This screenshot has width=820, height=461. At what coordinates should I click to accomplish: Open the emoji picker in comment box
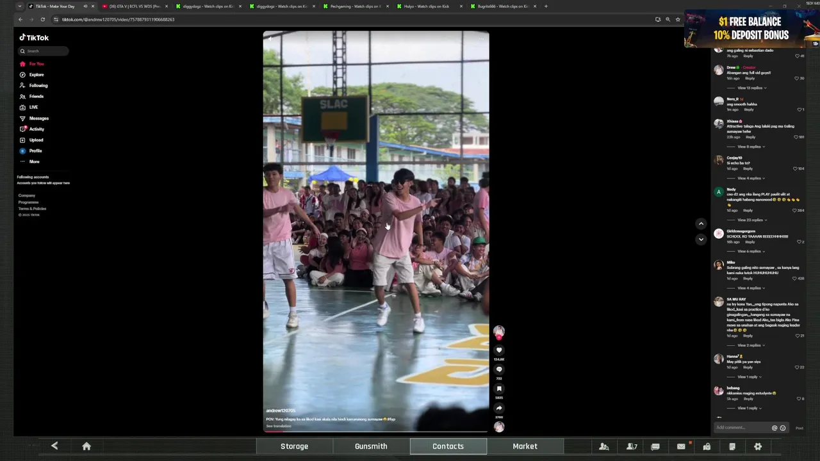pyautogui.click(x=783, y=428)
